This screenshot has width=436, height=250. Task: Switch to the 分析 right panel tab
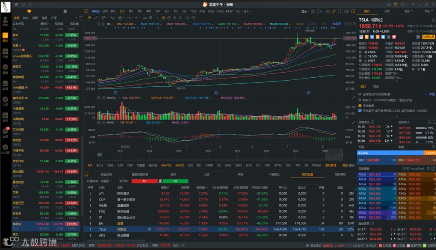click(x=387, y=11)
